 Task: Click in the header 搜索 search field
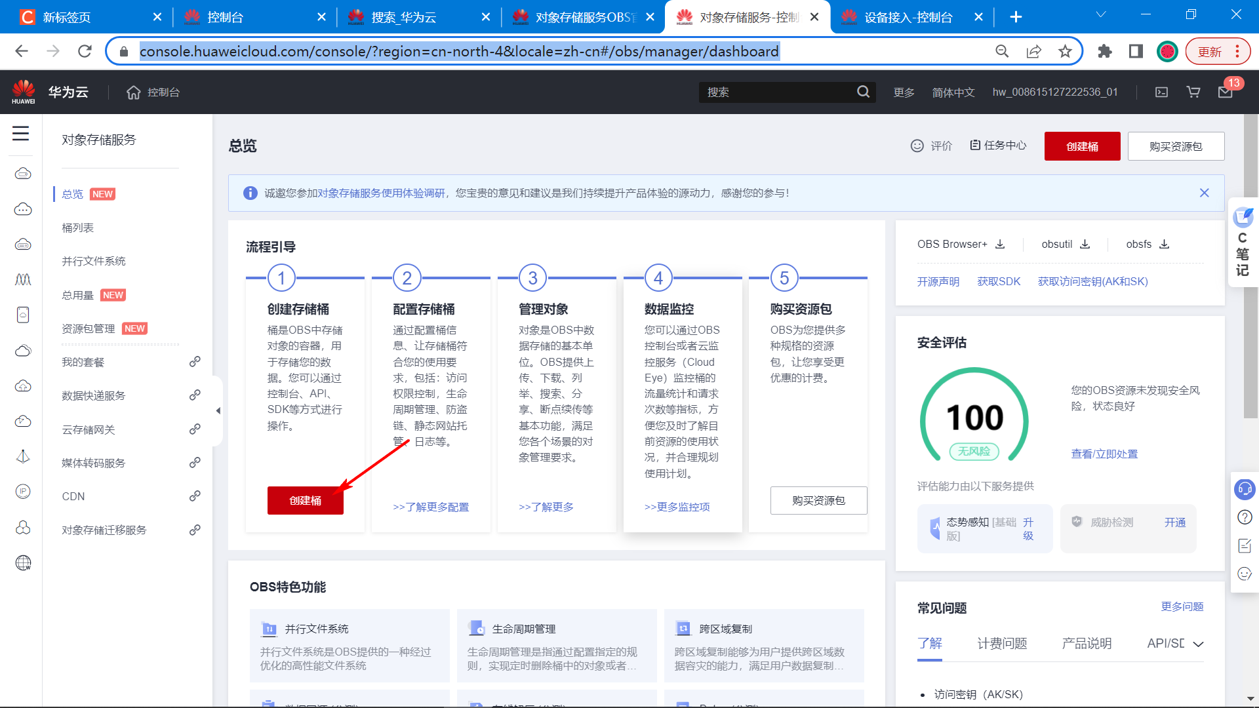pyautogui.click(x=777, y=92)
